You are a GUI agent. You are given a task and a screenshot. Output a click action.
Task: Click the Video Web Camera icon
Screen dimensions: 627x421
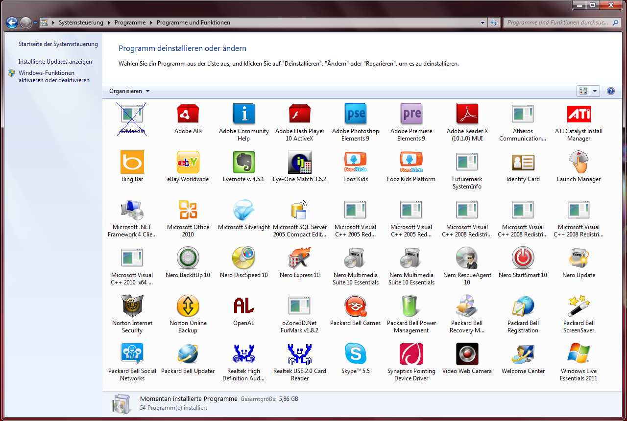pyautogui.click(x=467, y=353)
